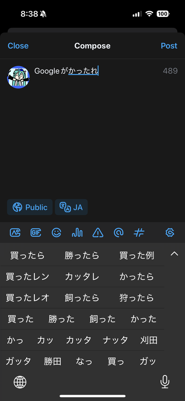The height and width of the screenshot is (401, 185).
Task: Open the JA language selector
Action: (71, 207)
